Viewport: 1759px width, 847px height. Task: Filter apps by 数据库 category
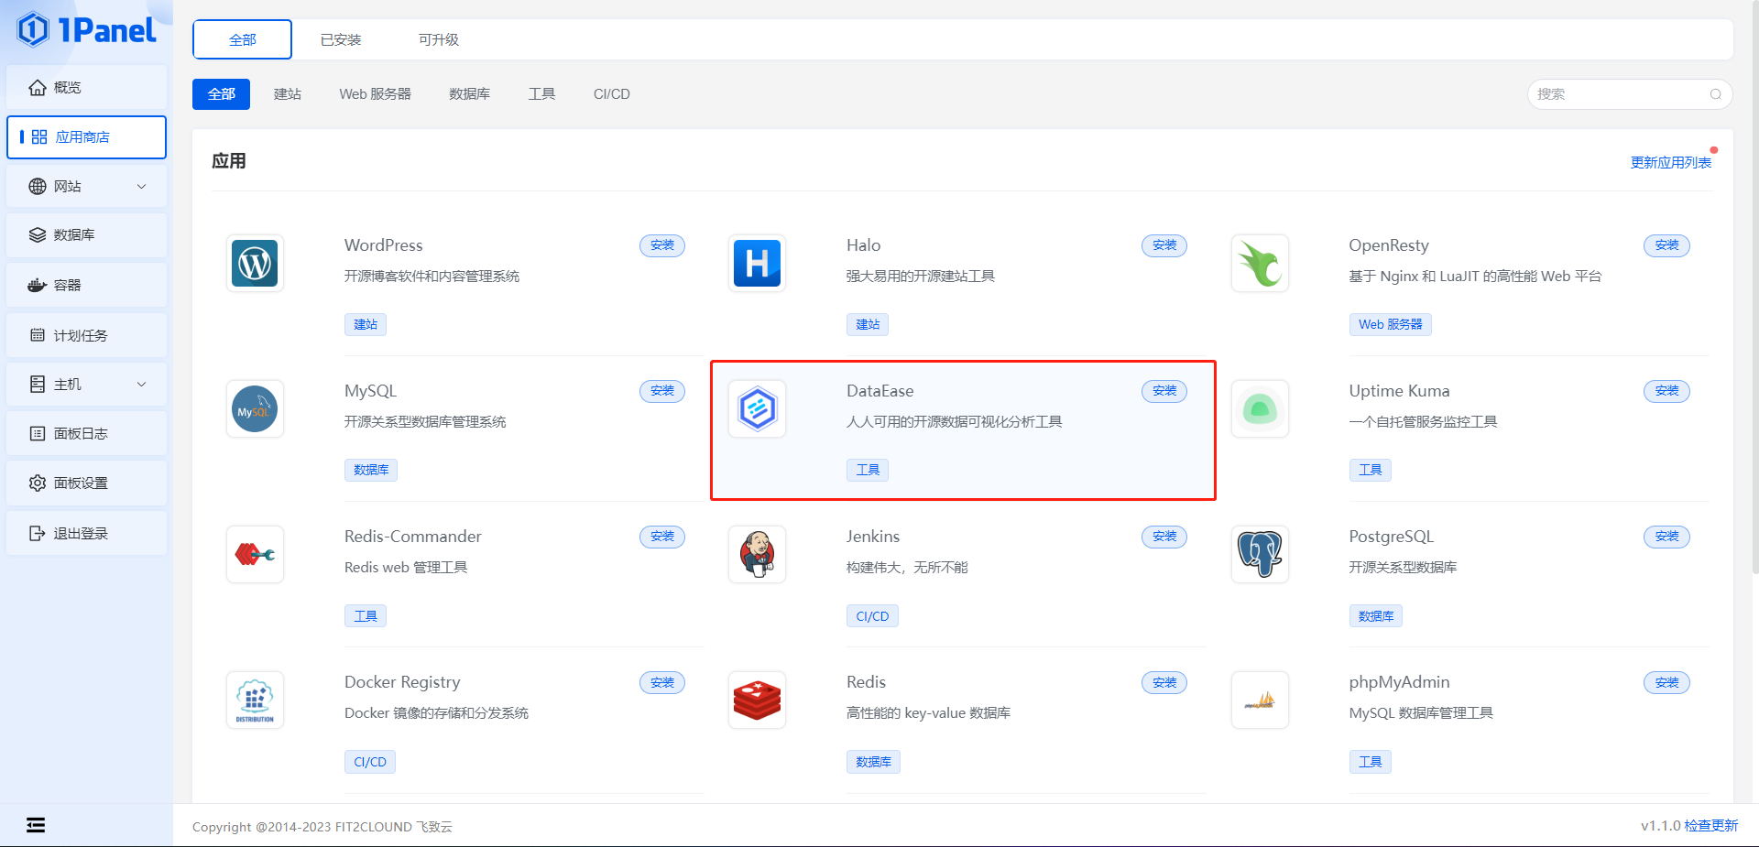[x=469, y=94]
